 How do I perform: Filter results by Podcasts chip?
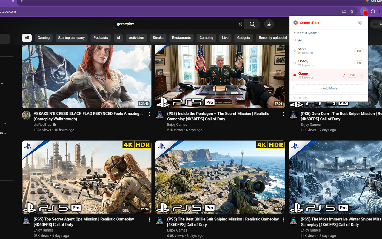coord(101,38)
